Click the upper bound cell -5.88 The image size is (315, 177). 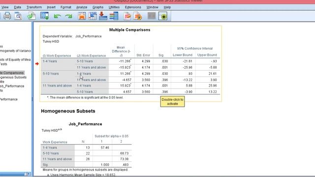coord(213,67)
